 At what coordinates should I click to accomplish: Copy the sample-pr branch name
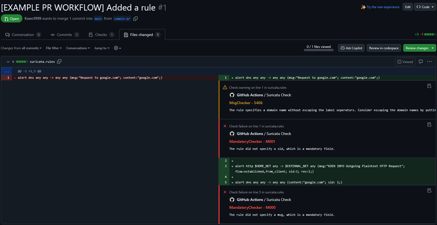tap(136, 19)
